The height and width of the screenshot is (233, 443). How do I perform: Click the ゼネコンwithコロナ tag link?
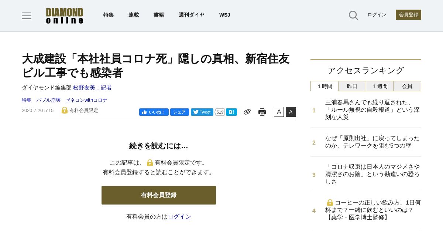click(86, 100)
